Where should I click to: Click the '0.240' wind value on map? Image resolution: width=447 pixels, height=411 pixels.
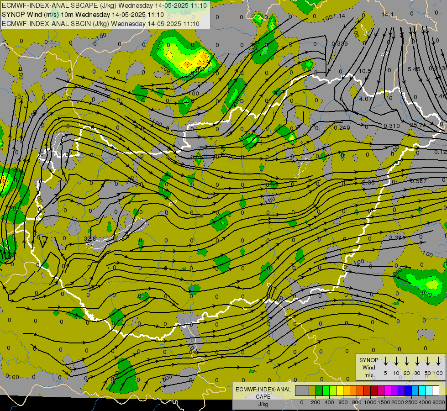(342, 128)
